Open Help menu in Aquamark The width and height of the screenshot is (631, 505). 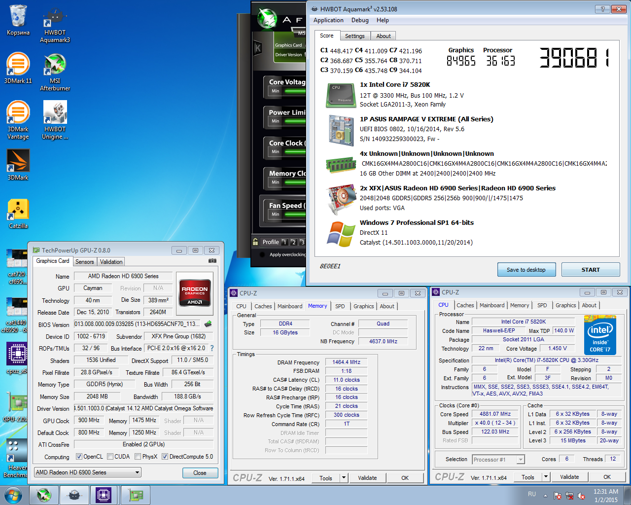pos(383,20)
